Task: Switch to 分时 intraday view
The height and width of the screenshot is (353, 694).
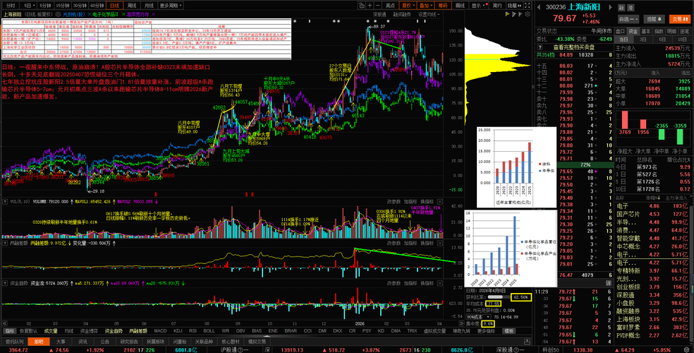Action: (x=10, y=6)
